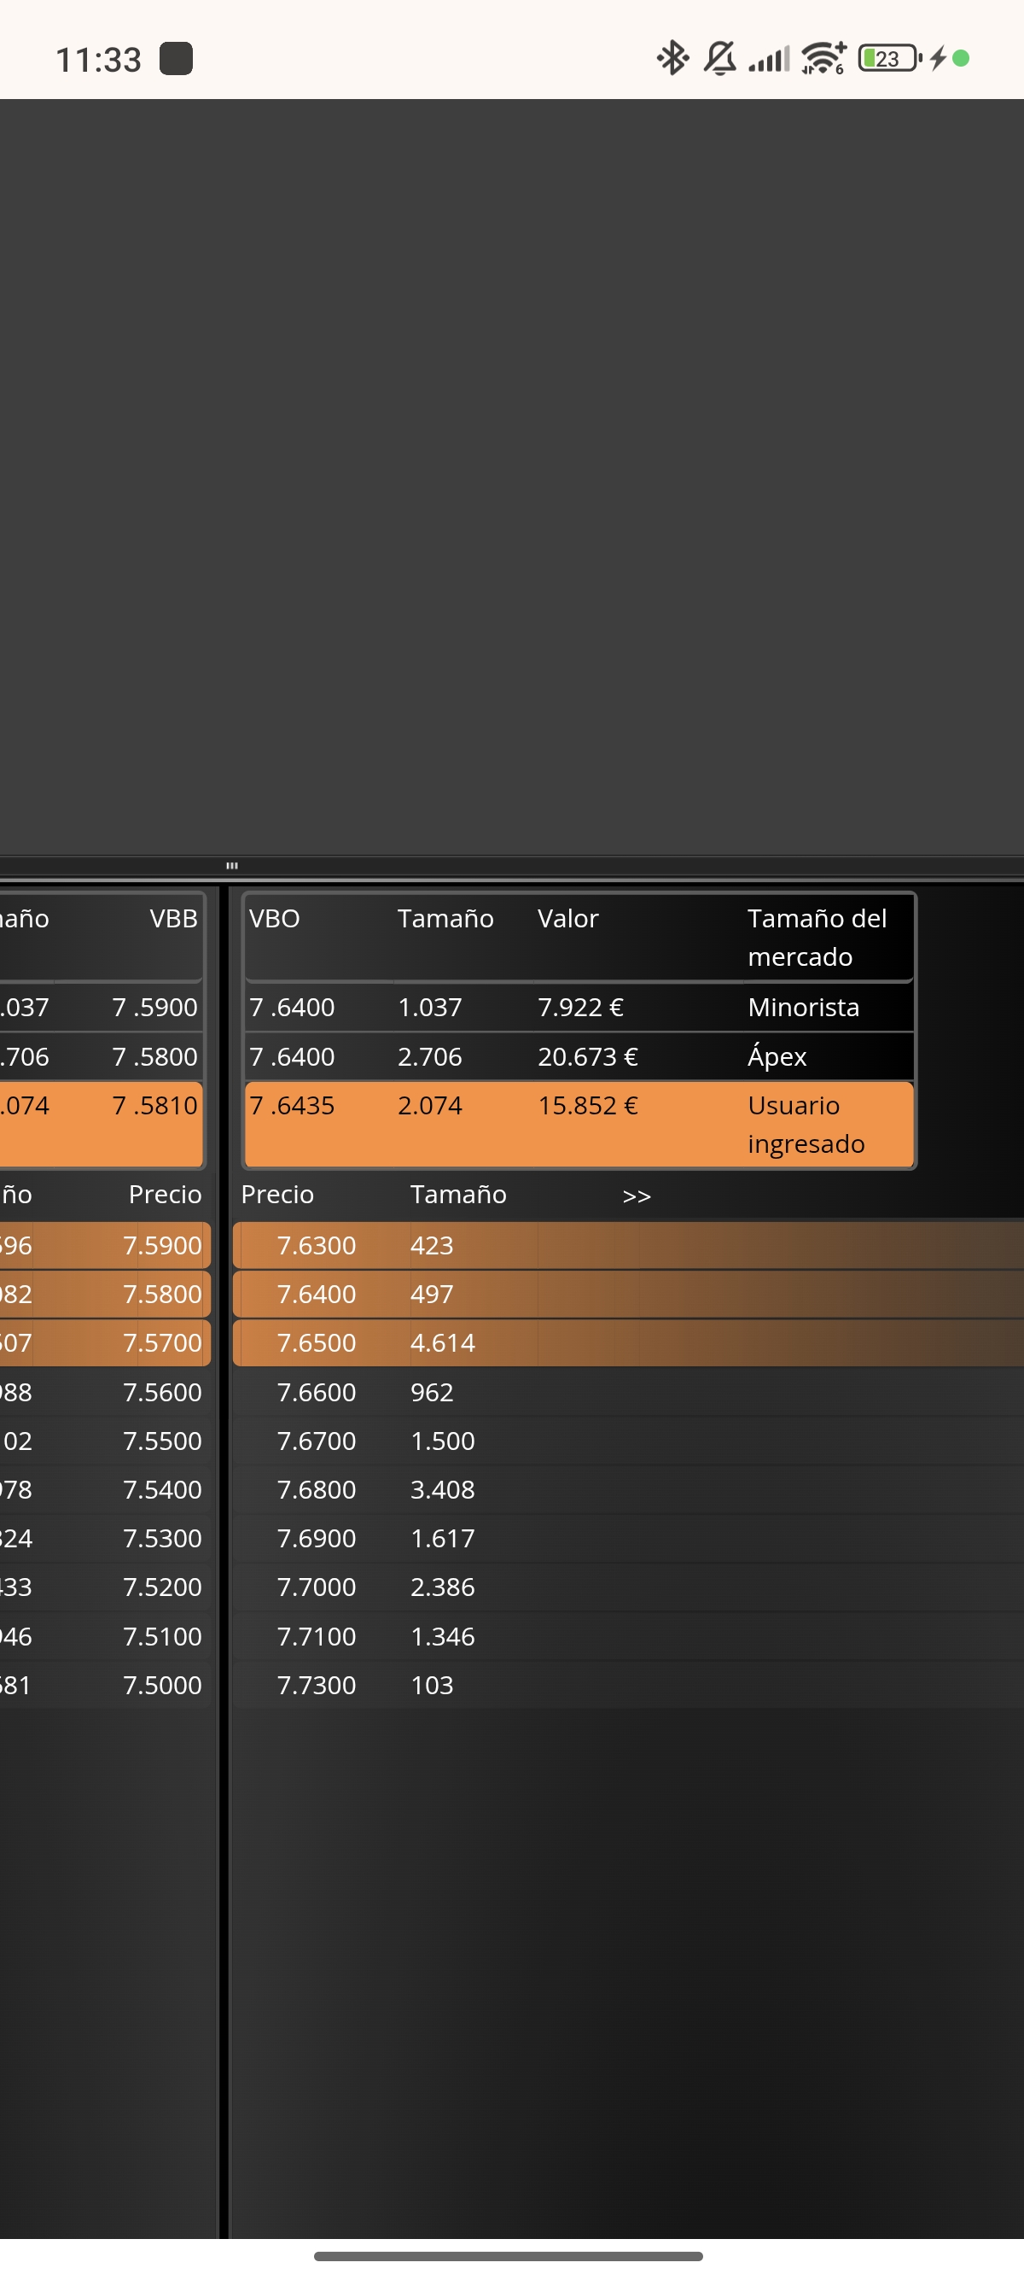Tap the Wi-Fi signal icon
Viewport: 1024px width, 2280px height.
824,58
